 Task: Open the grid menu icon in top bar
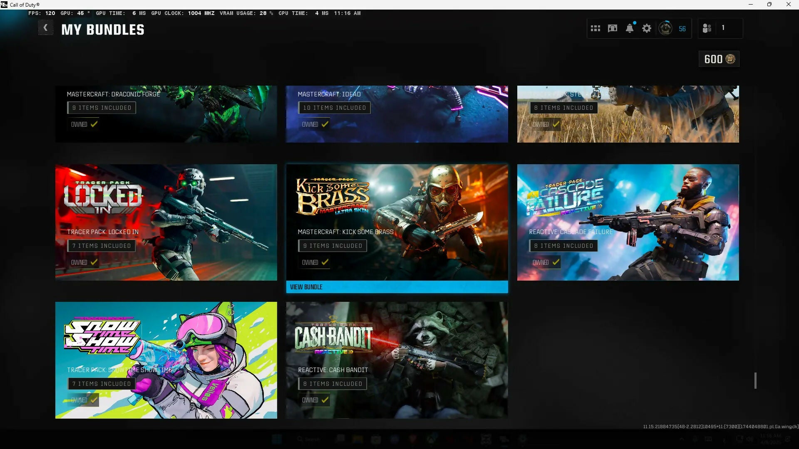[x=596, y=28]
